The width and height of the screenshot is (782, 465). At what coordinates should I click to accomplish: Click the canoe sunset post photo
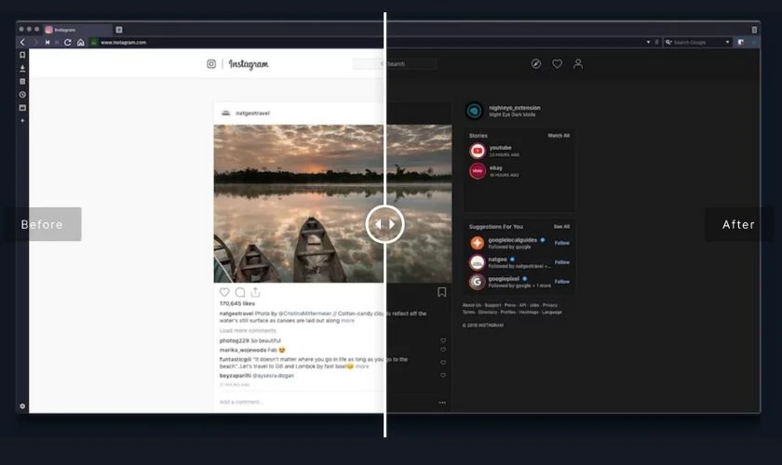click(332, 204)
